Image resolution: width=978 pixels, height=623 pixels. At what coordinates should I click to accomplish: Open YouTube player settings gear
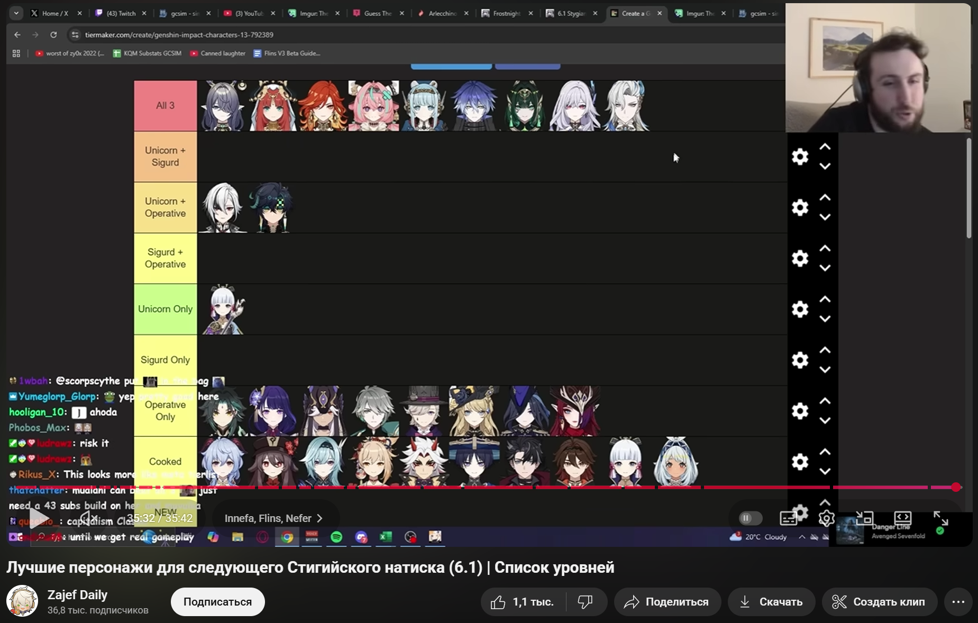tap(826, 518)
